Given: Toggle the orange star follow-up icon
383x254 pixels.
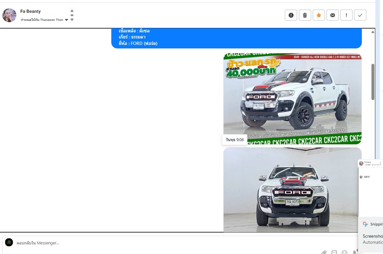Looking at the screenshot, I should pyautogui.click(x=319, y=15).
